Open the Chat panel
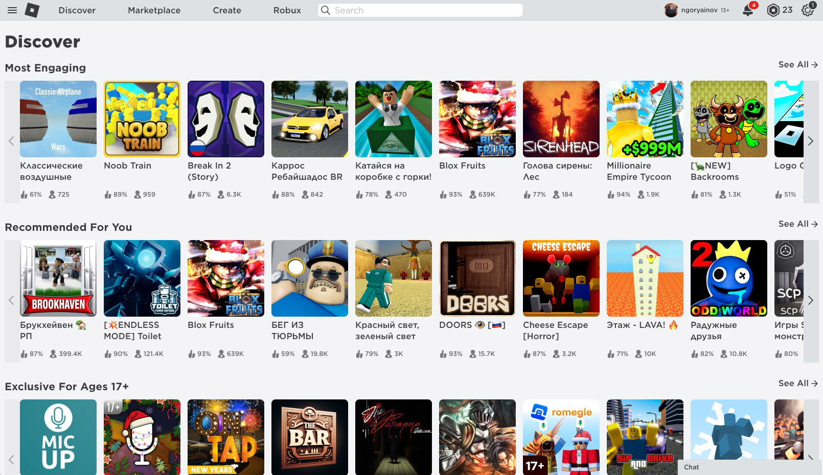Screen dimensions: 823x475 point(692,467)
